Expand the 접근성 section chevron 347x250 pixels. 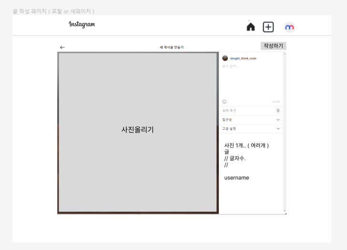pos(278,120)
